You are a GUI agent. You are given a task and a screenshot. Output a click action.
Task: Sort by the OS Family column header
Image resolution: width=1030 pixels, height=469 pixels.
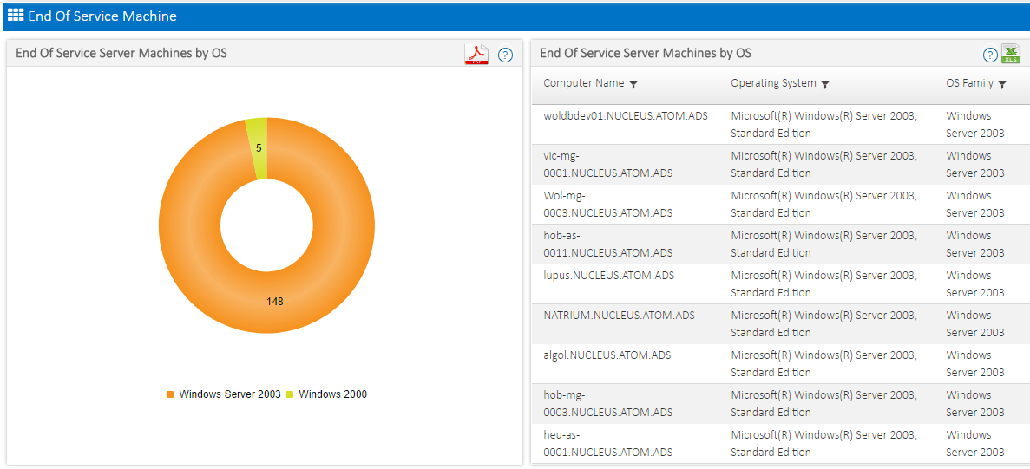(x=969, y=83)
